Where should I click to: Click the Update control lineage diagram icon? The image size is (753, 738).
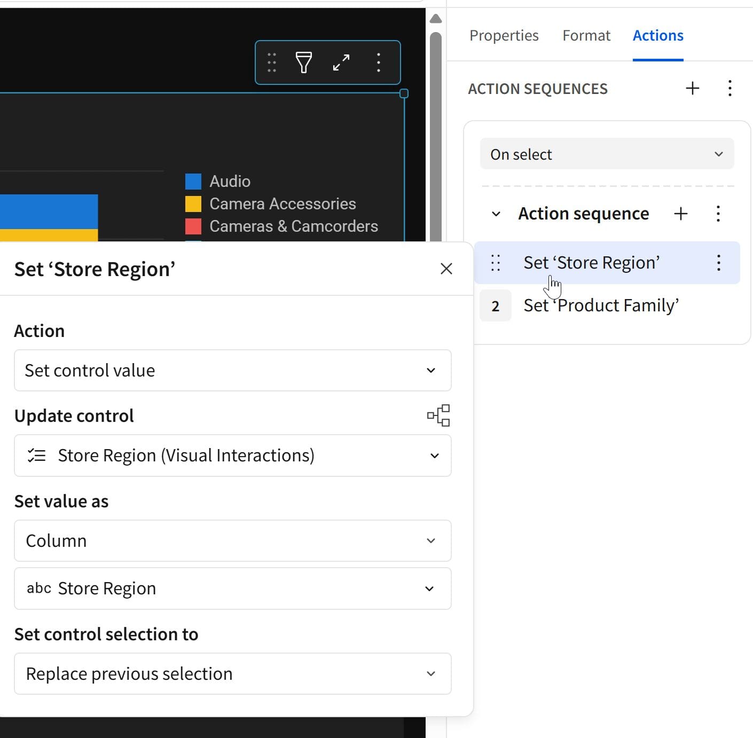click(438, 415)
